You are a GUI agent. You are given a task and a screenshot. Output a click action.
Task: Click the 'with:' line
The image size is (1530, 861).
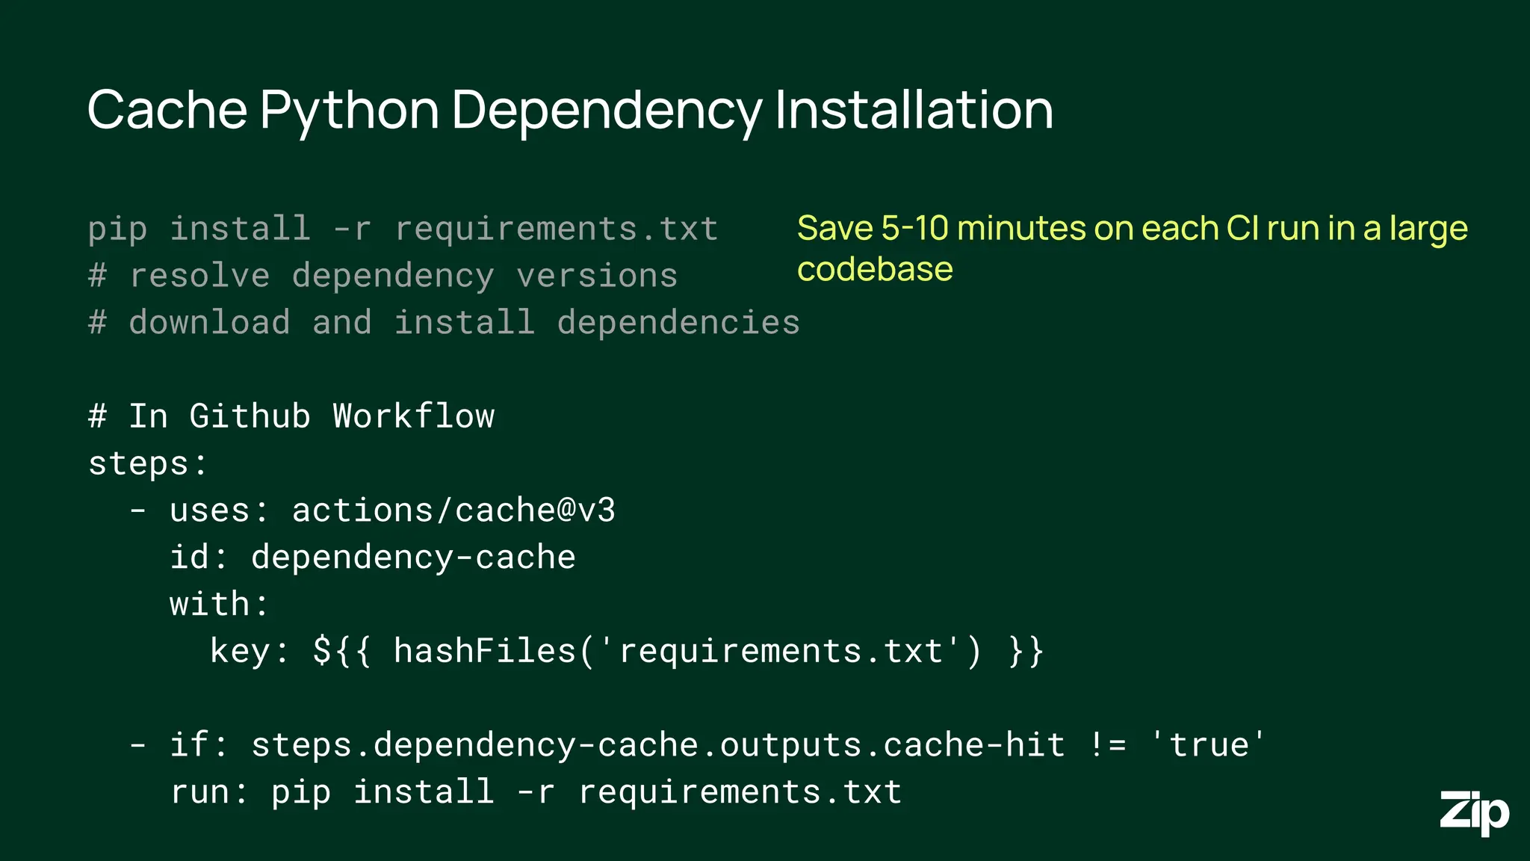(219, 604)
